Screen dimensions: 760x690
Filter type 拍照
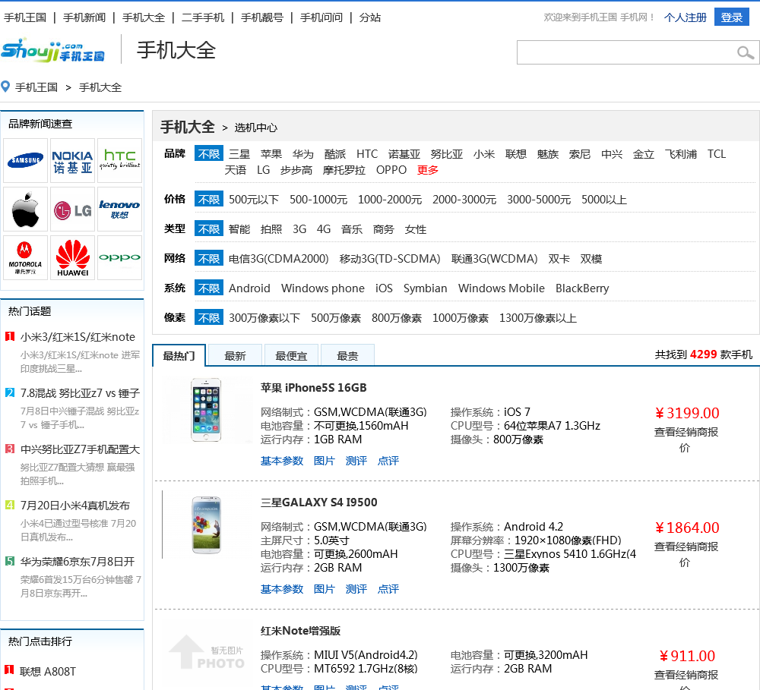pos(271,229)
